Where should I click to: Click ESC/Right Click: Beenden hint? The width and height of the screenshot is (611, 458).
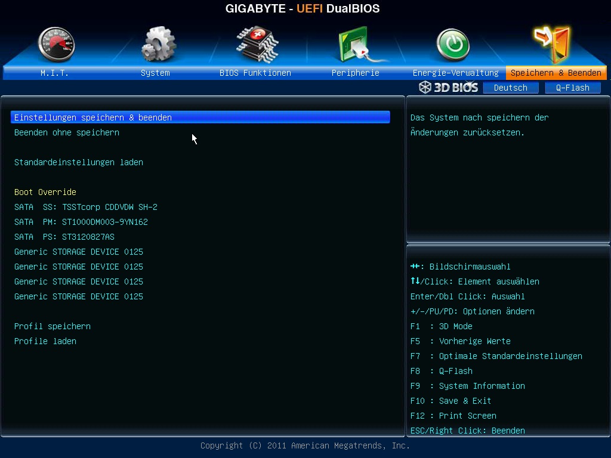tap(468, 431)
